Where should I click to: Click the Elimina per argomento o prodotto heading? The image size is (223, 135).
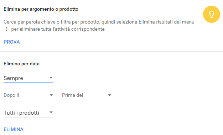(x=41, y=9)
